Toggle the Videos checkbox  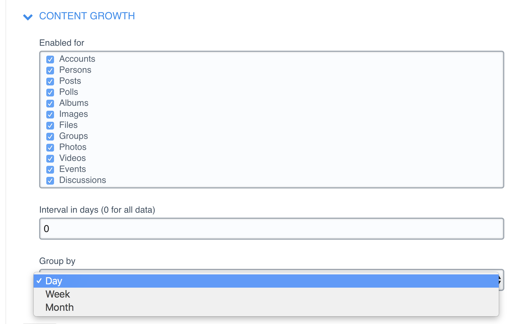coord(50,158)
